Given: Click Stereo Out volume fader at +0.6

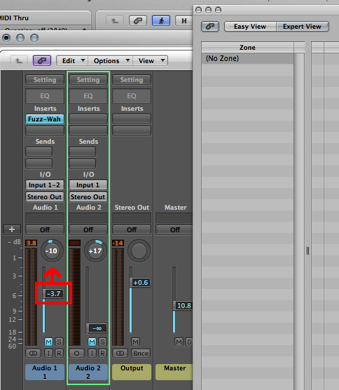Looking at the screenshot, I should (x=140, y=282).
